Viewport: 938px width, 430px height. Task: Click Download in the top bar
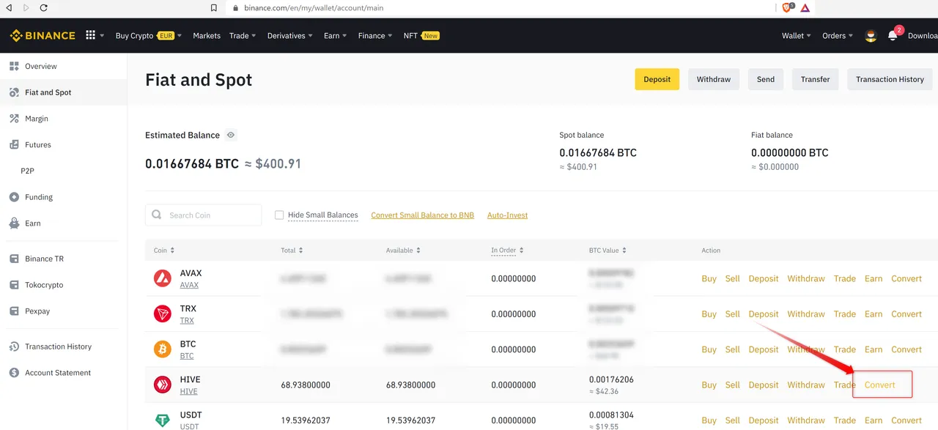[x=923, y=35]
